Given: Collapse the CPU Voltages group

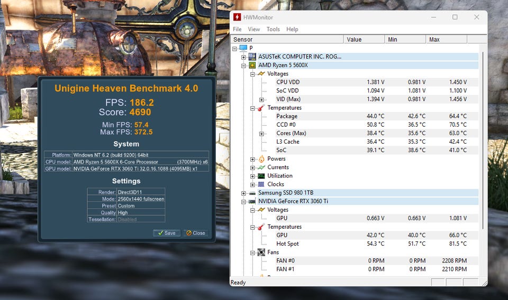Looking at the screenshot, I should [x=253, y=74].
